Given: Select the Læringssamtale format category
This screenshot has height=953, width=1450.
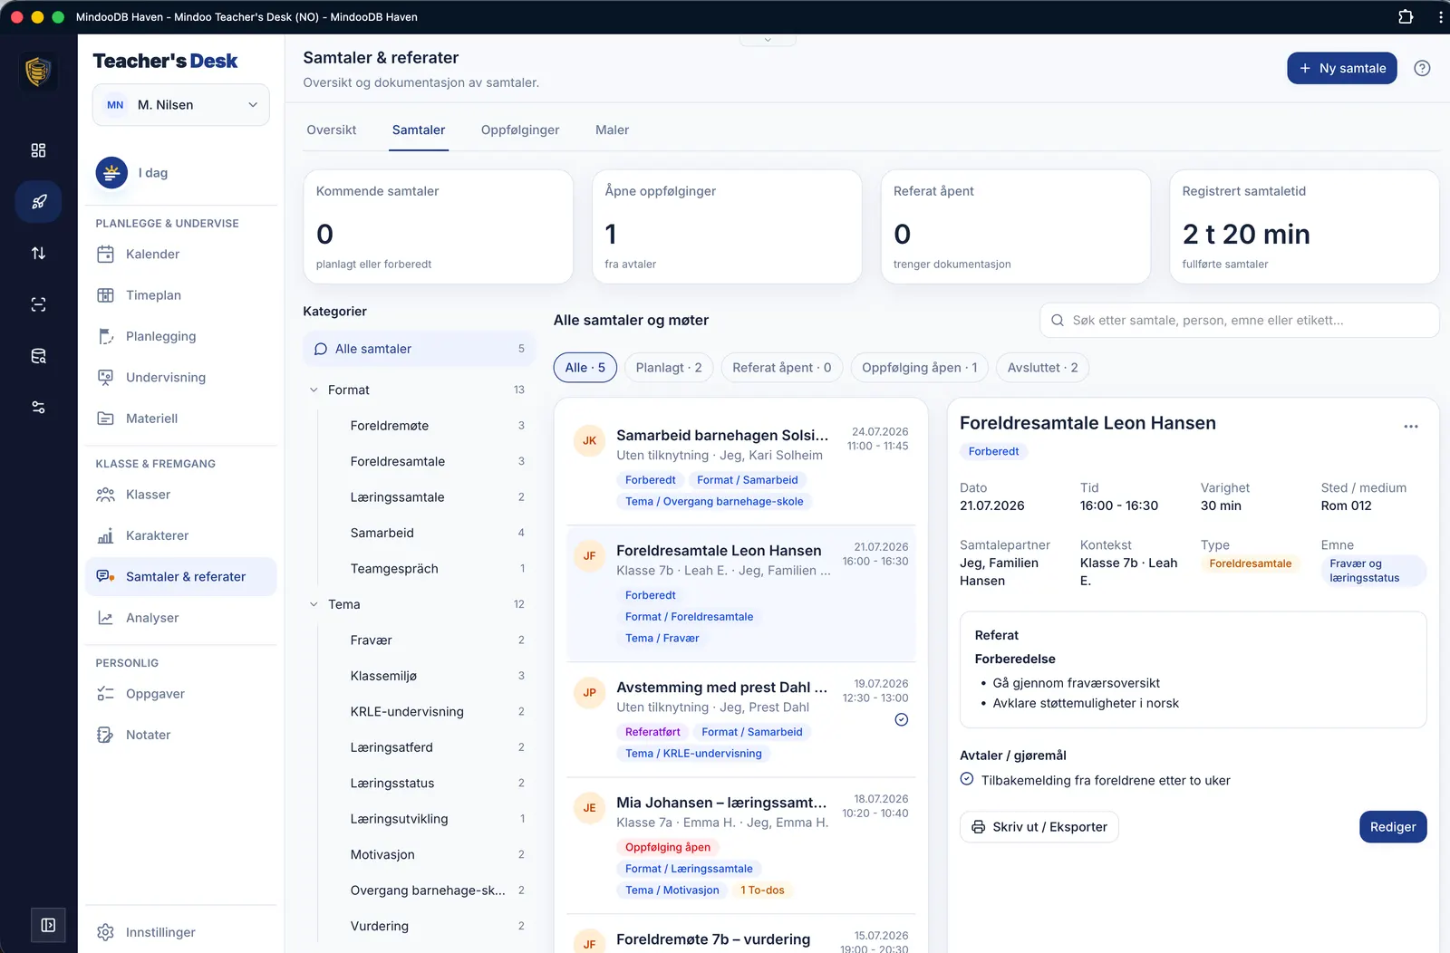Looking at the screenshot, I should 426,497.
